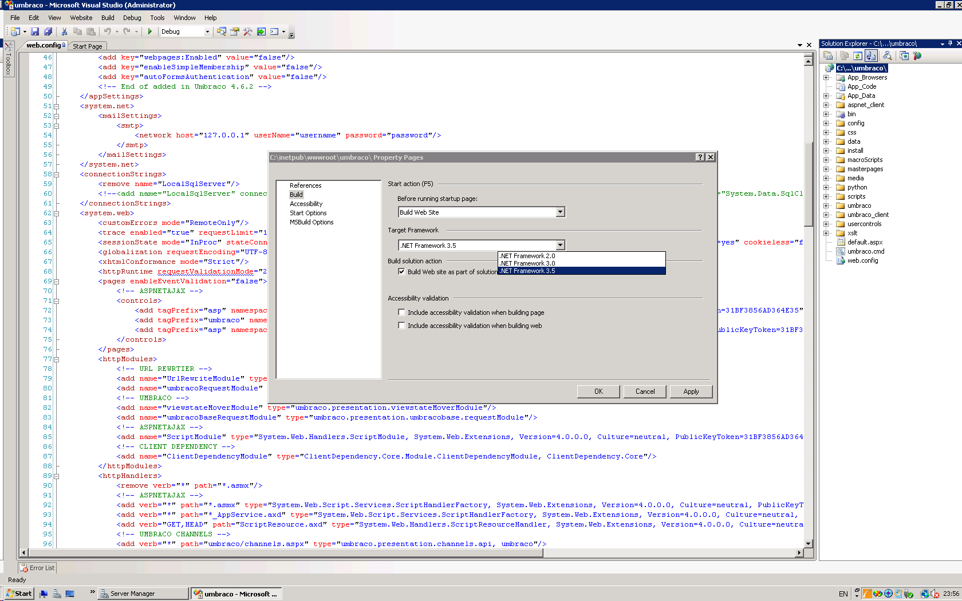The width and height of the screenshot is (962, 601).
Task: Switch to the Start Page tab
Action: coord(88,46)
